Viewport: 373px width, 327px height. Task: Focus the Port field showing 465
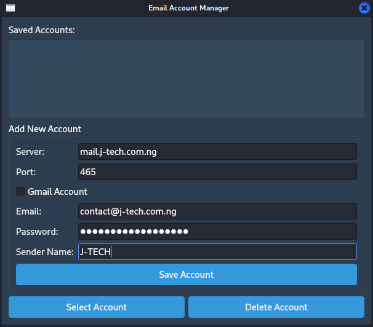click(217, 172)
